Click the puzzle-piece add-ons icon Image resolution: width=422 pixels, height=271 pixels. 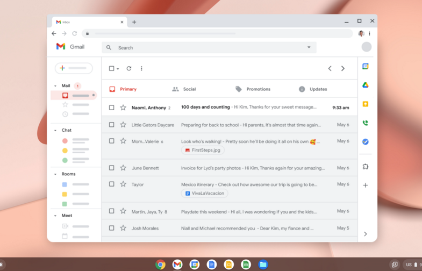click(365, 167)
